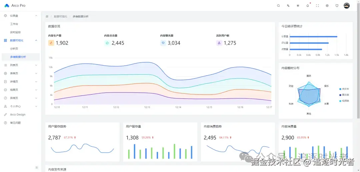The image size is (360, 172).
Task: Click the 1,275 active users value
Action: pos(230,43)
